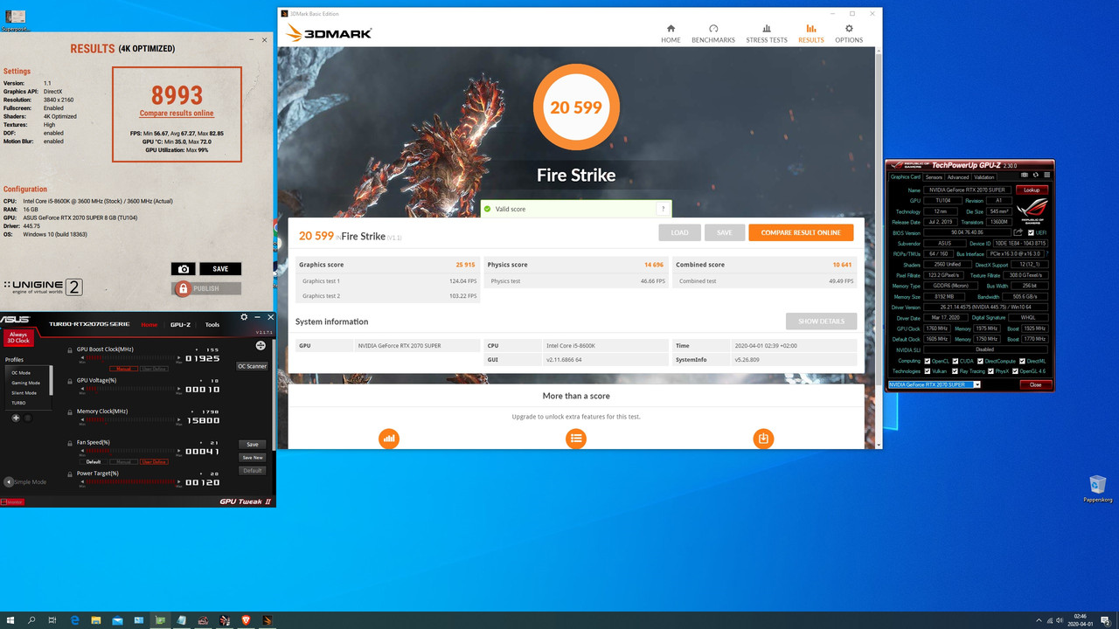
Task: Adjust GPU Boost Clock slider
Action: click(130, 358)
